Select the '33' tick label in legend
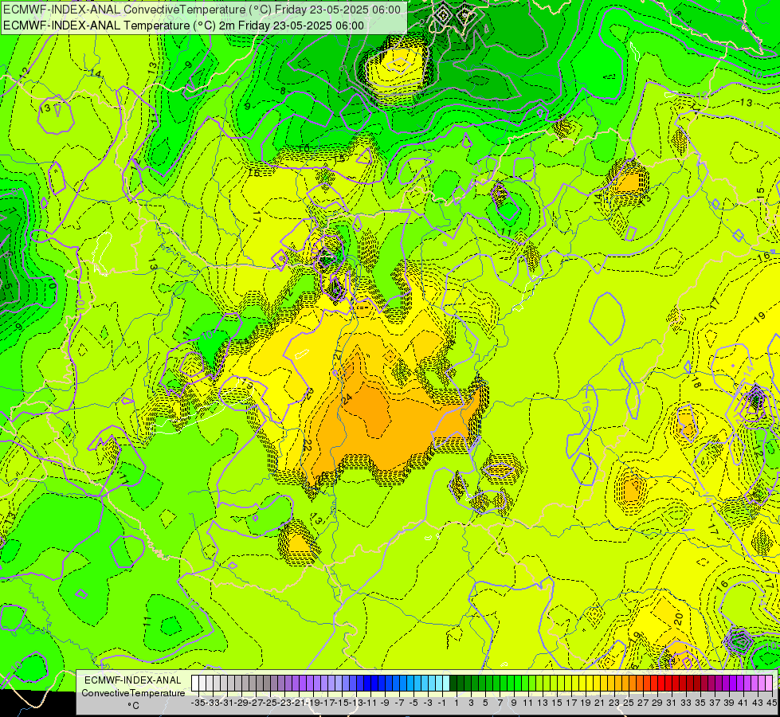The height and width of the screenshot is (717, 780). click(686, 703)
